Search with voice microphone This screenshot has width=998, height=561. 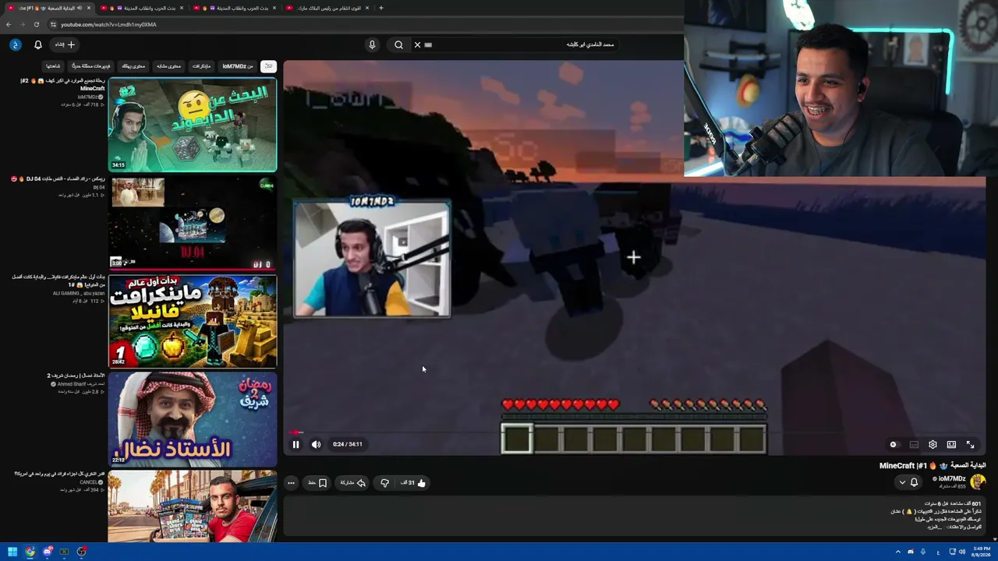point(372,44)
